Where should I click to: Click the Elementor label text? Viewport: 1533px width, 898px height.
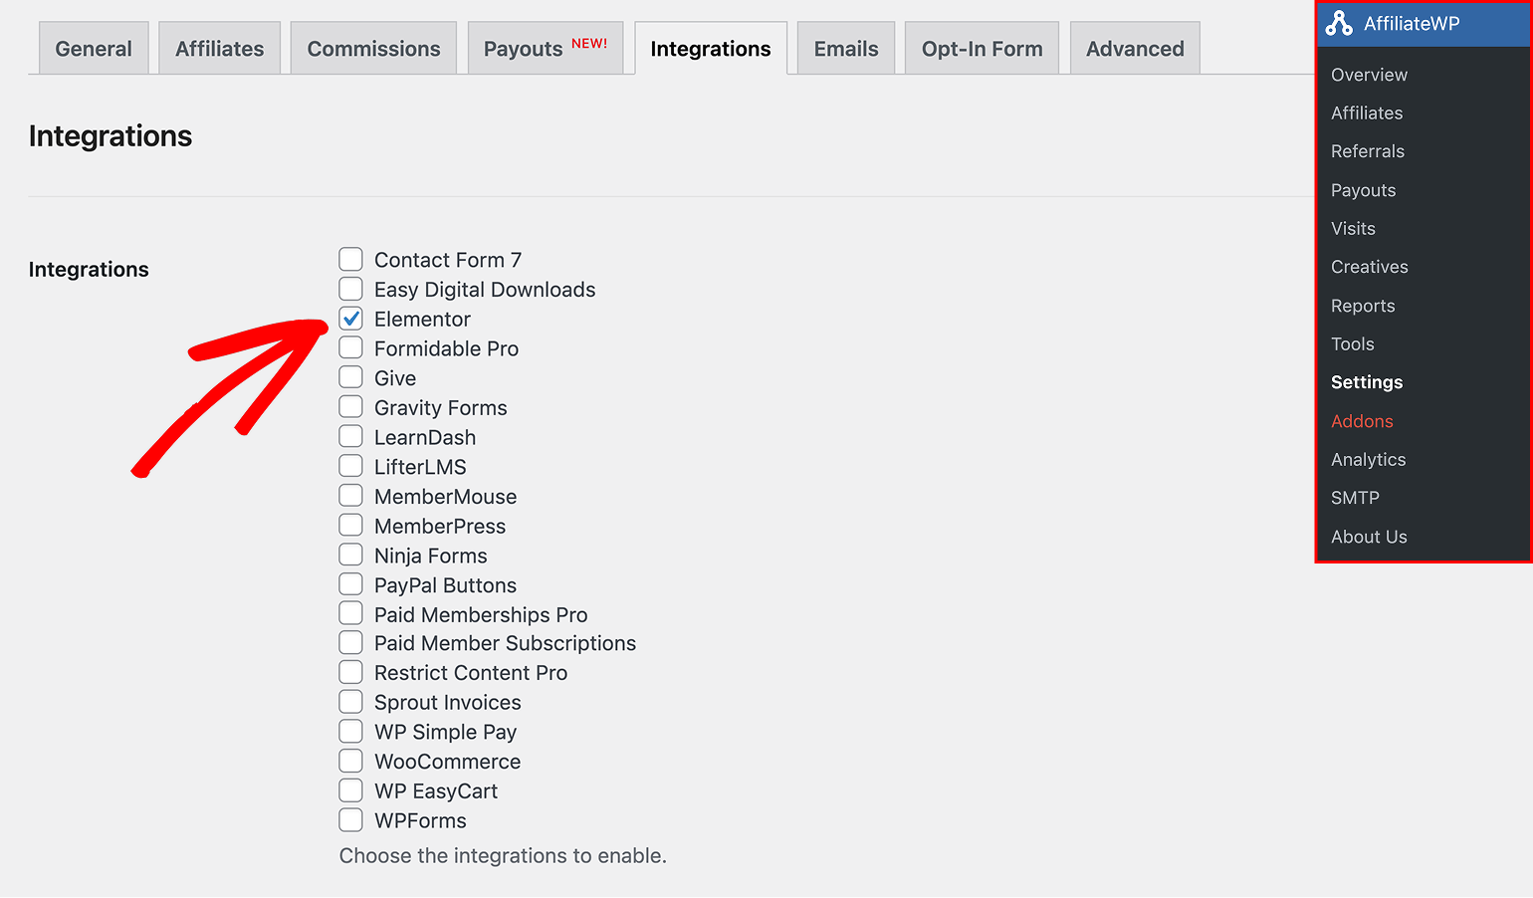coord(422,320)
